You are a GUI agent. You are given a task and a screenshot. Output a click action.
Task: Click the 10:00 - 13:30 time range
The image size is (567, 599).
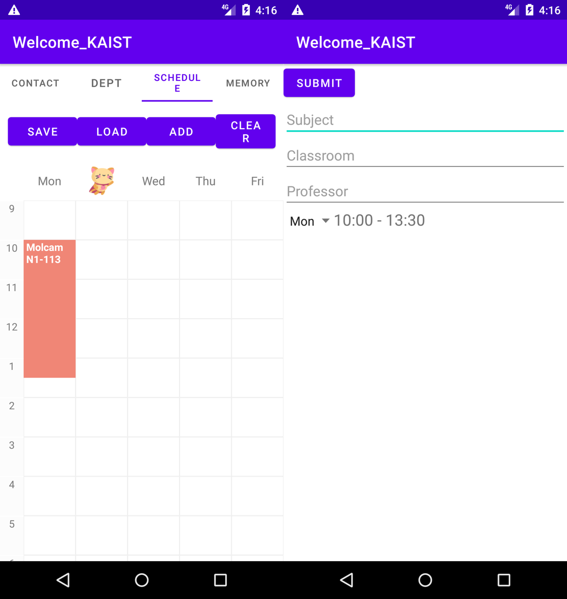(x=379, y=220)
